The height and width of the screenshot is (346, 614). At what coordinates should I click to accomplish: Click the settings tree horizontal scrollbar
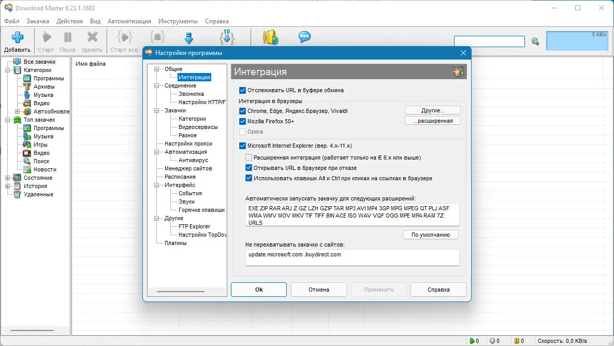tap(181, 292)
